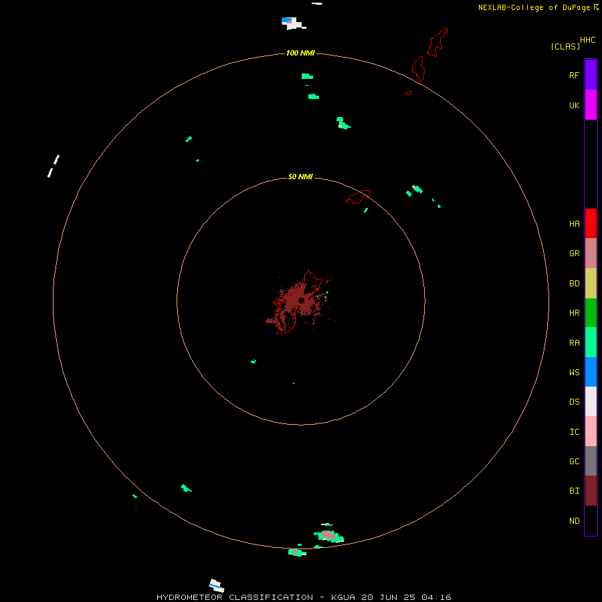
Task: Click the RF purple legend color block
Action: pos(591,75)
